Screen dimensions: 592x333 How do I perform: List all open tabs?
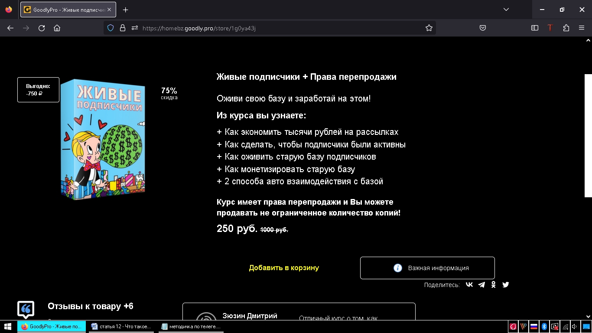click(x=506, y=10)
